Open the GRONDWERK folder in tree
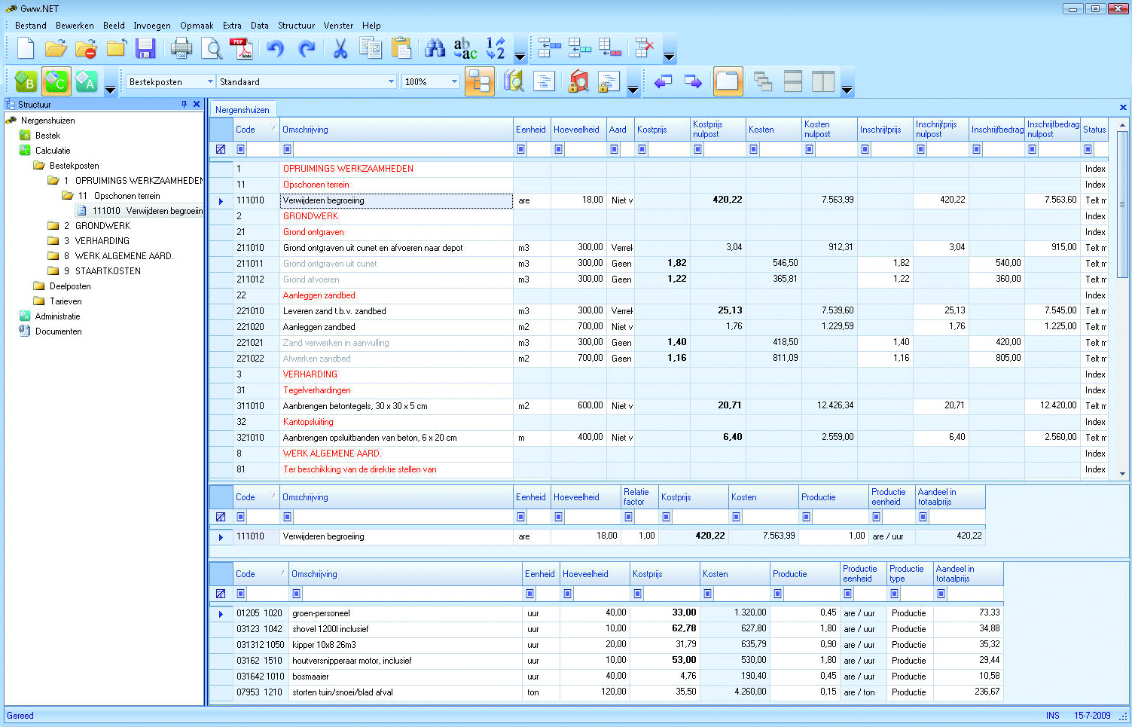The image size is (1132, 727). (102, 226)
